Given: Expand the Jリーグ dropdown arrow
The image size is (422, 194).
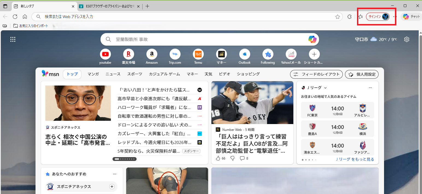Looking at the screenshot, I should point(325,88).
